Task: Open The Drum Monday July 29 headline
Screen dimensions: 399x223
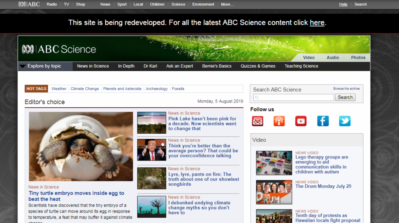Action: (x=323, y=186)
